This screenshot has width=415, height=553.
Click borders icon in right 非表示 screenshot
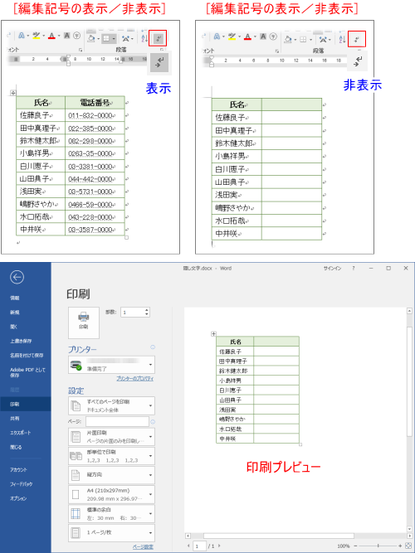pyautogui.click(x=304, y=40)
